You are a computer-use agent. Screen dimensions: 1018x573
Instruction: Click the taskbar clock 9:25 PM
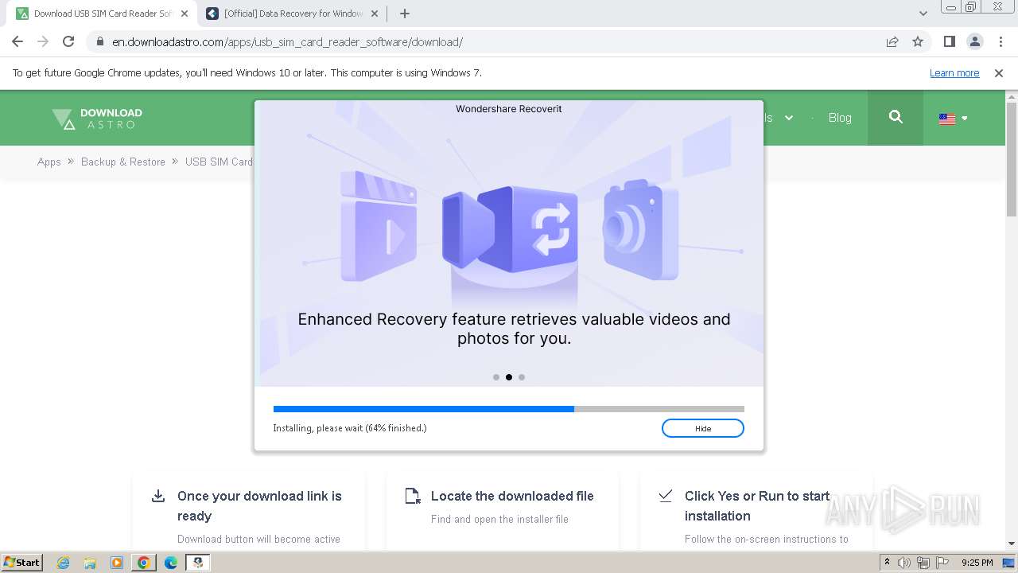pyautogui.click(x=977, y=563)
